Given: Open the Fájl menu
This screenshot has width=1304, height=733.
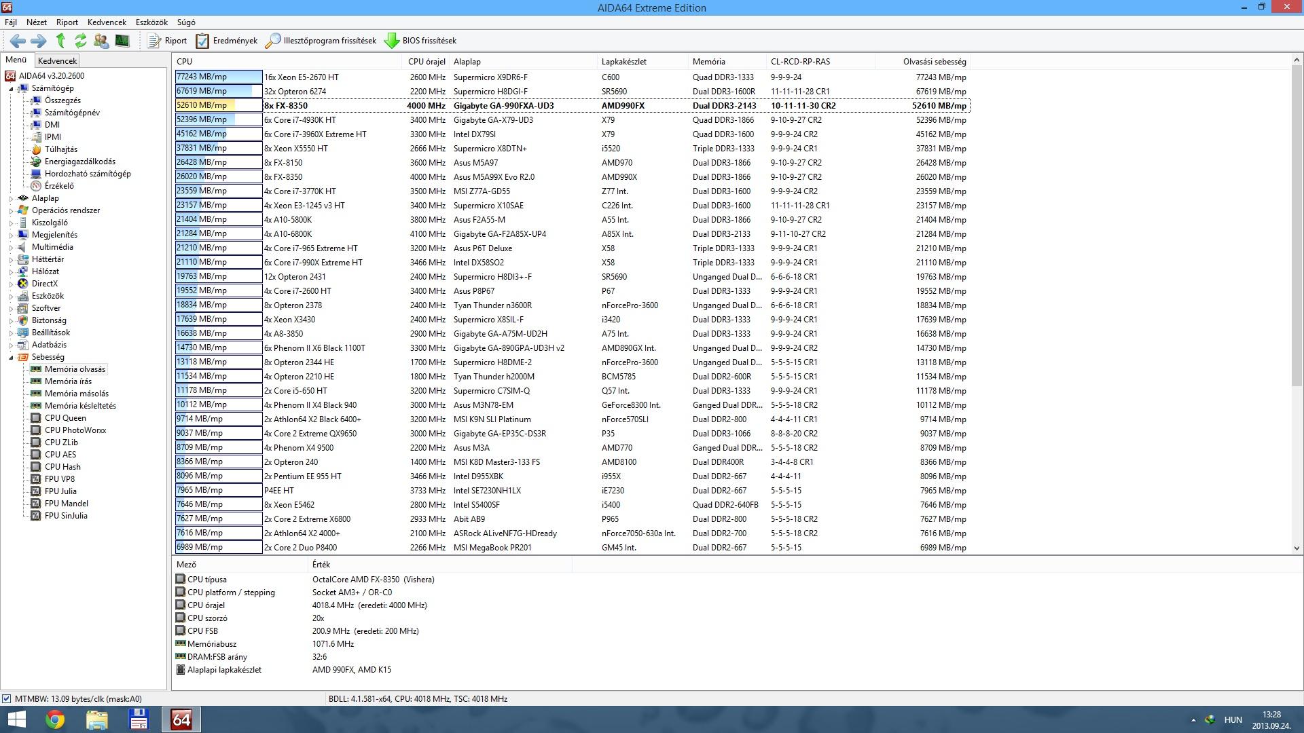Looking at the screenshot, I should [x=11, y=22].
